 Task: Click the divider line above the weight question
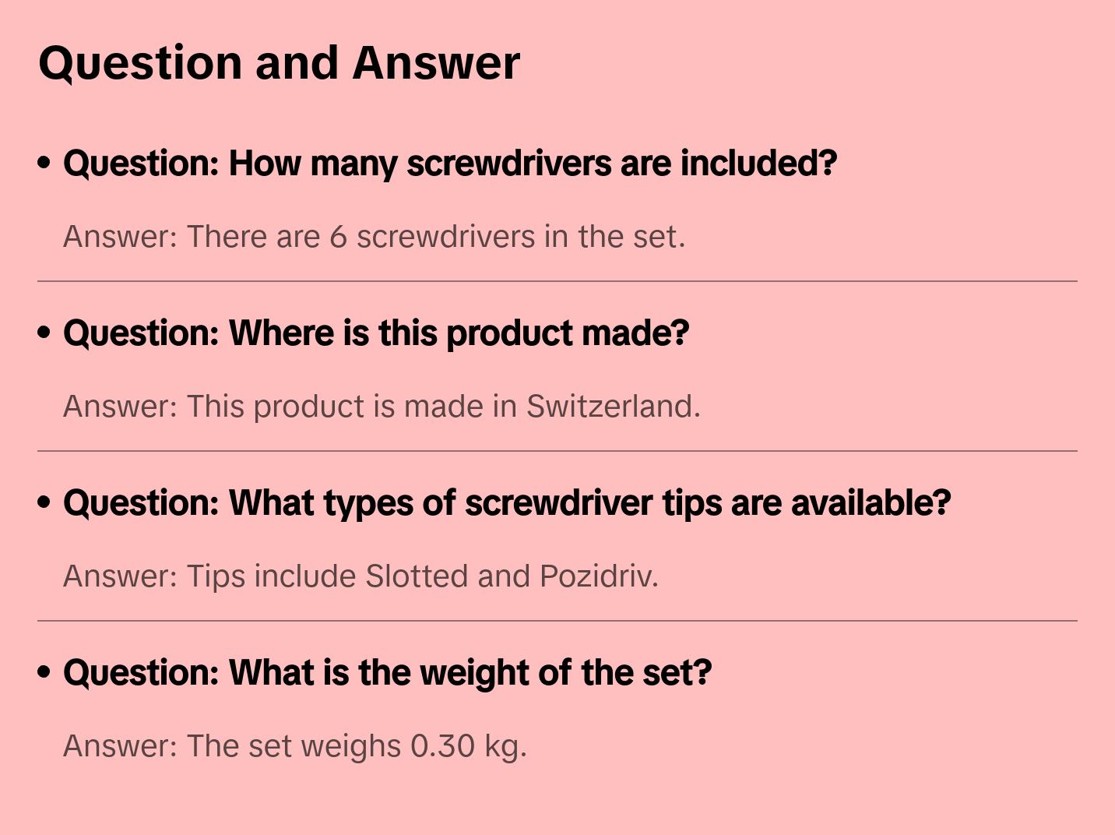pos(557,621)
